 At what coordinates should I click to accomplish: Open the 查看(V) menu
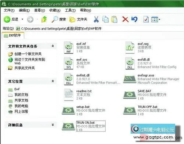[39, 10]
